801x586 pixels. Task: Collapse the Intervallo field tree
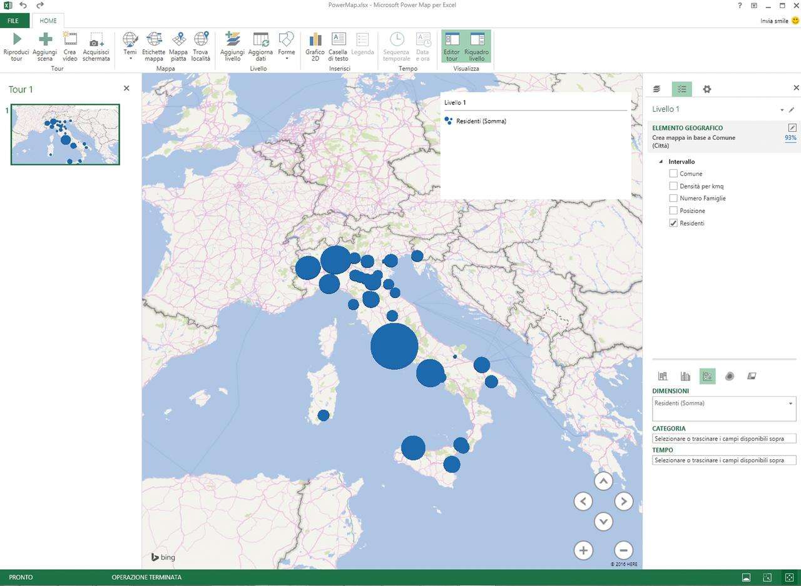click(x=661, y=162)
